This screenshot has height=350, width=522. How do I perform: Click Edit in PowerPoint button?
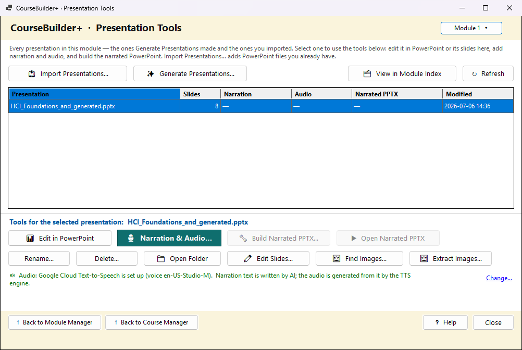(x=60, y=238)
